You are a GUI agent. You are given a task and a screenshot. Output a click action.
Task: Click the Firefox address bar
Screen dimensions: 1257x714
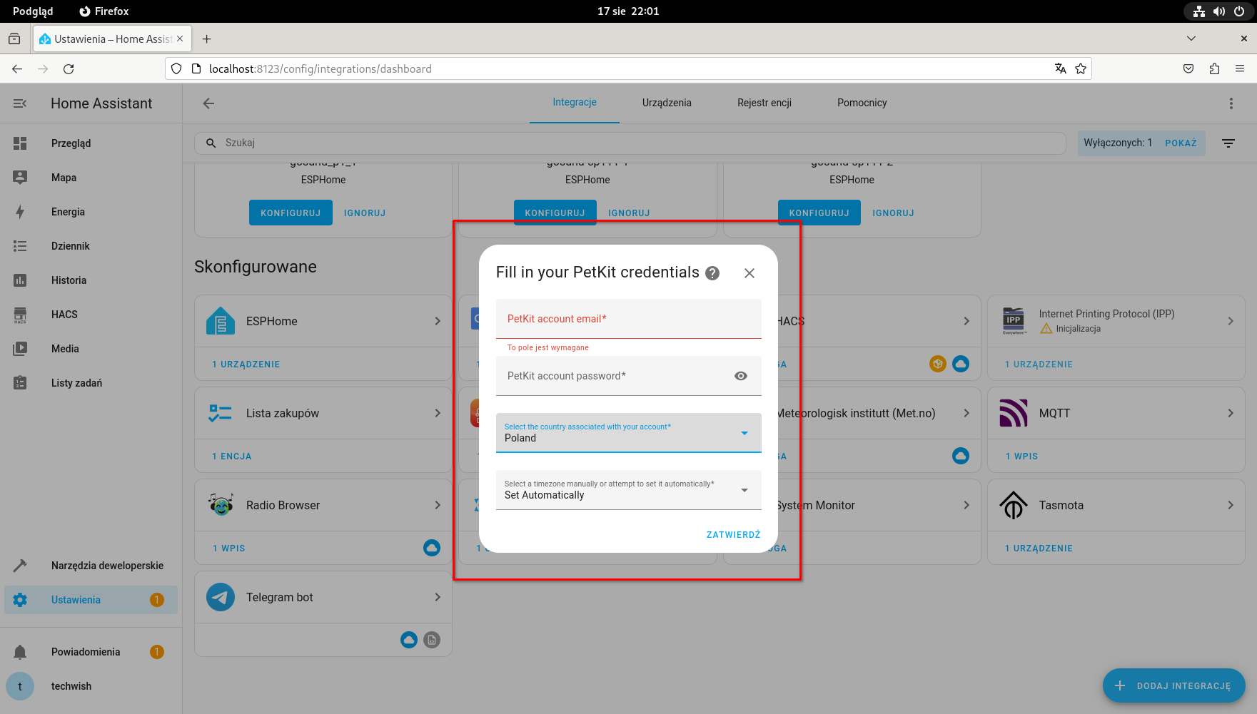(x=628, y=69)
